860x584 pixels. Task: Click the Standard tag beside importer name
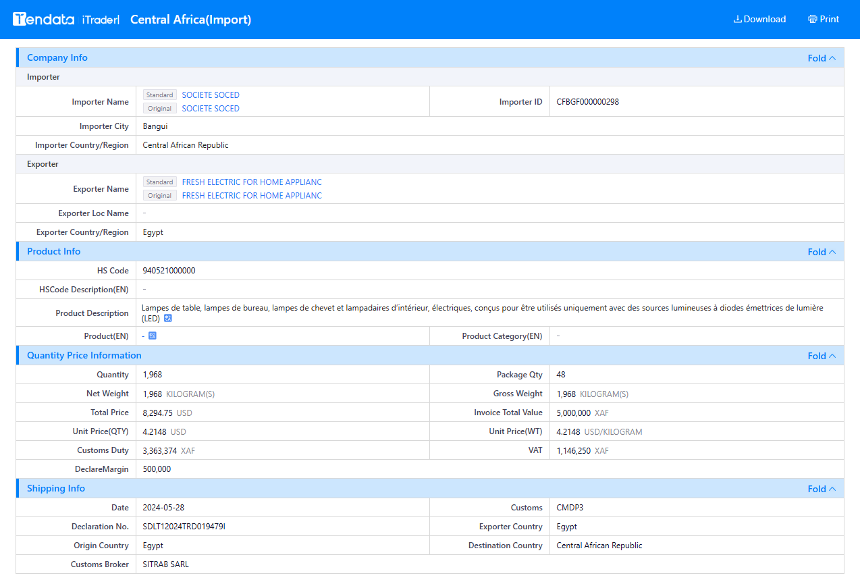click(x=160, y=95)
